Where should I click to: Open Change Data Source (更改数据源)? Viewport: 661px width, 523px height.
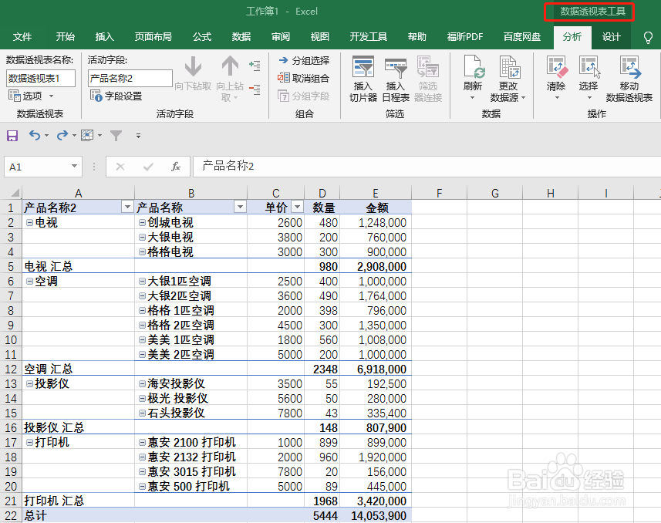pos(508,79)
